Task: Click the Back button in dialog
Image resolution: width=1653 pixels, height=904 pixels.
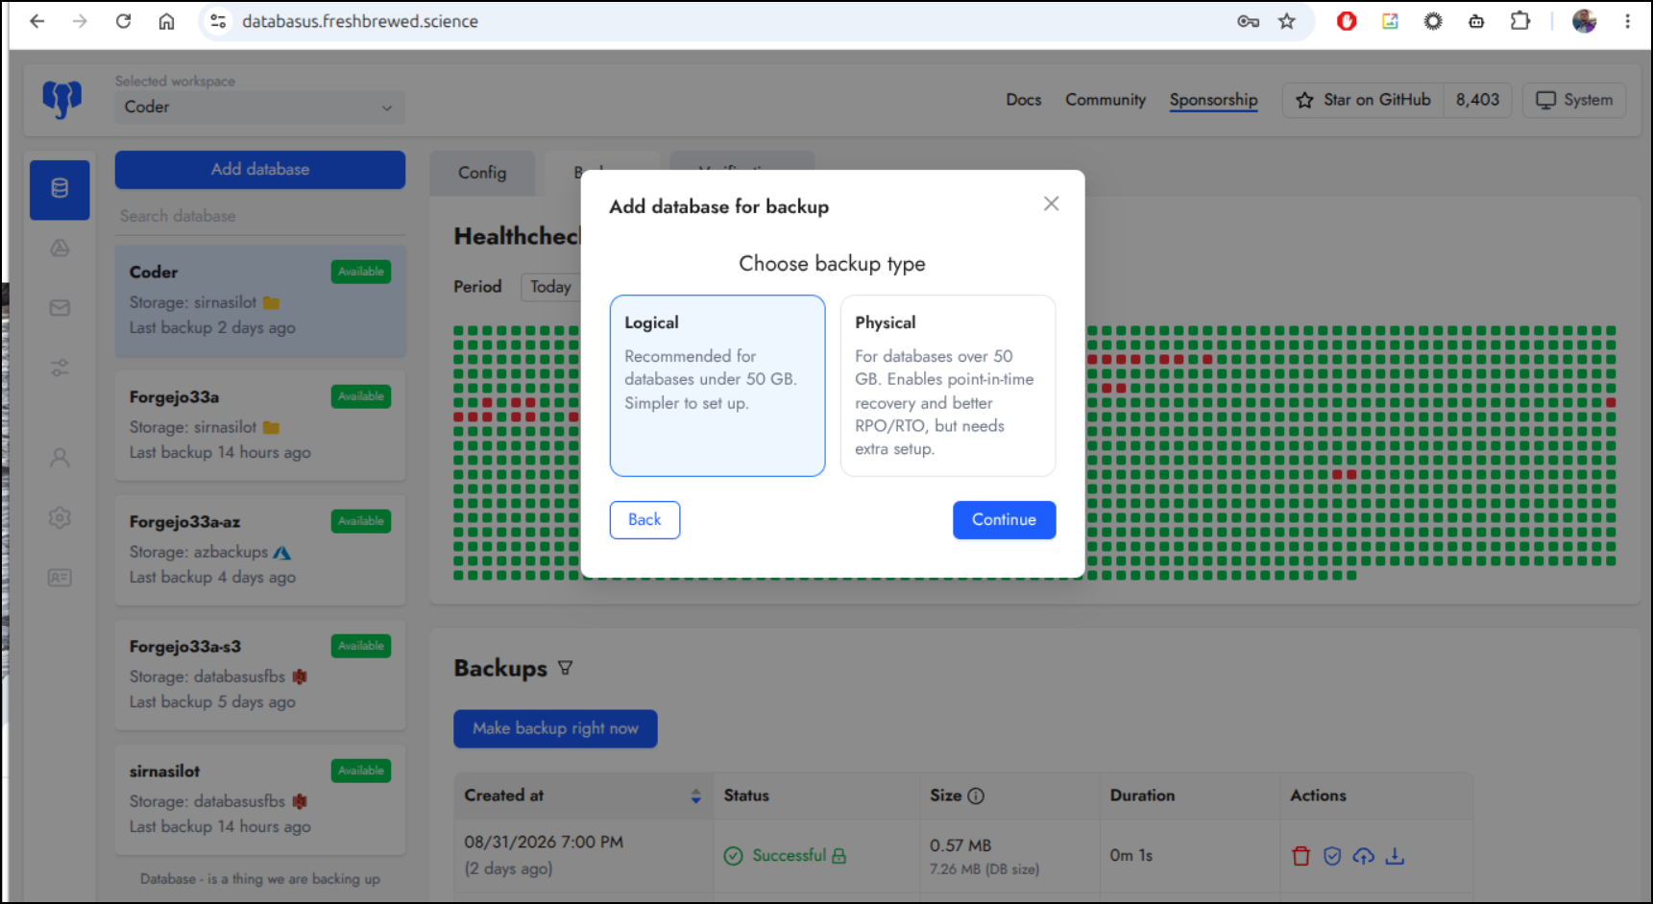Action: (644, 520)
